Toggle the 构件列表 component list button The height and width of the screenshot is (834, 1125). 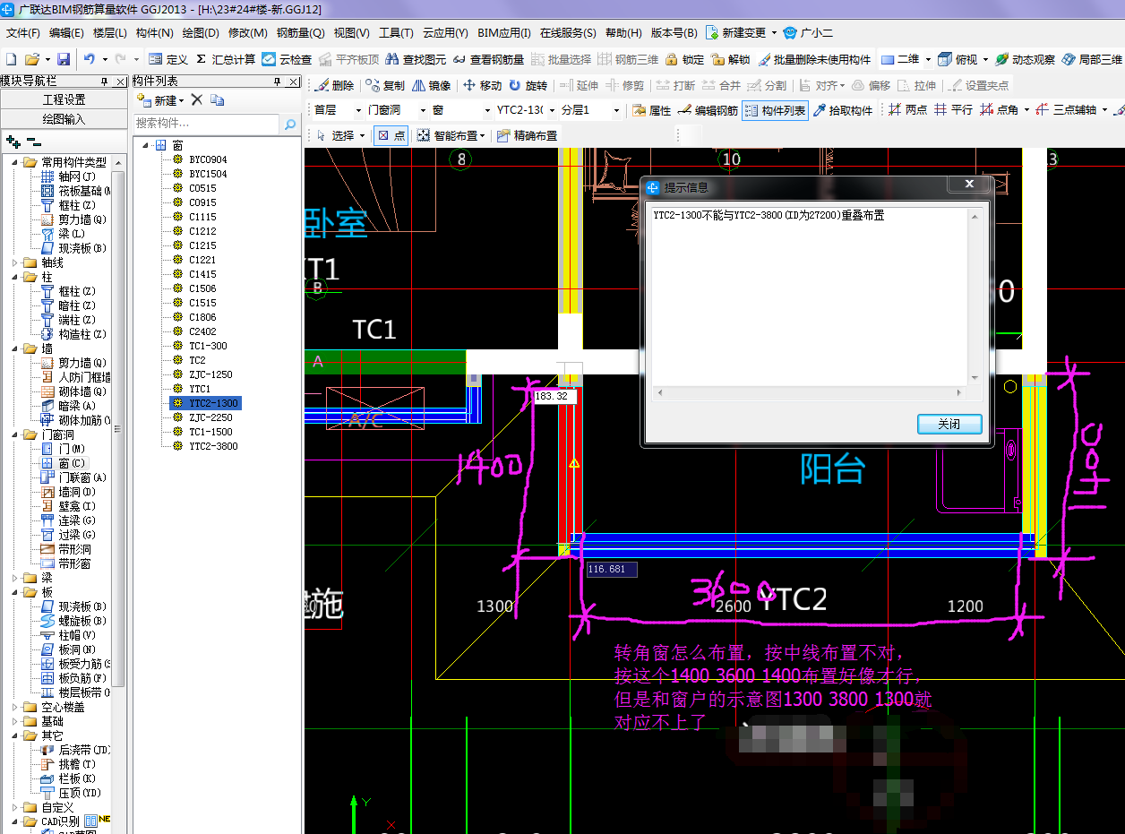pyautogui.click(x=775, y=110)
